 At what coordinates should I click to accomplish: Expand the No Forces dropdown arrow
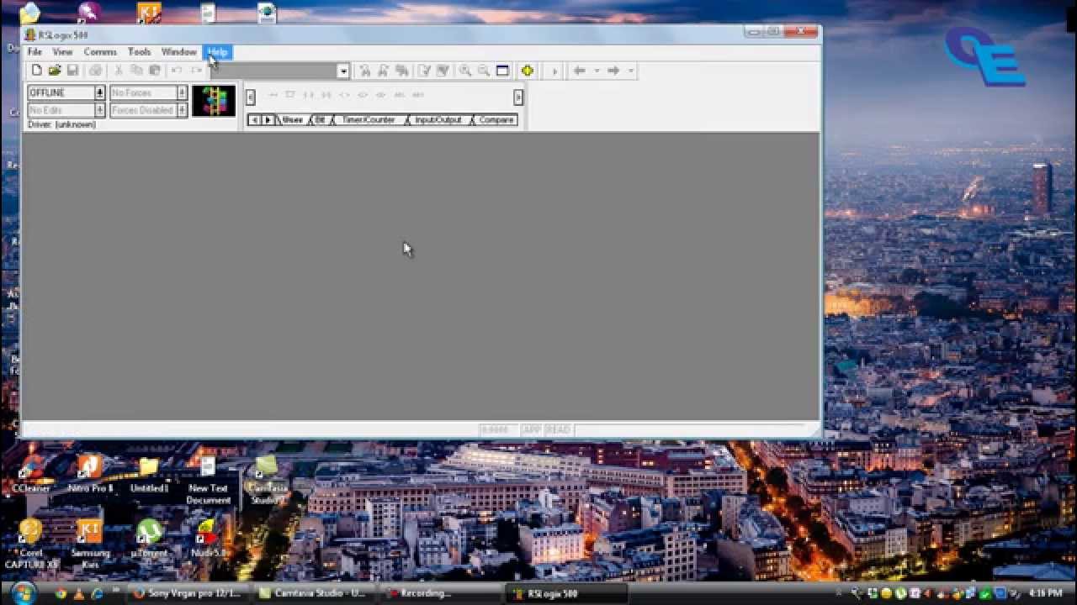tap(182, 92)
